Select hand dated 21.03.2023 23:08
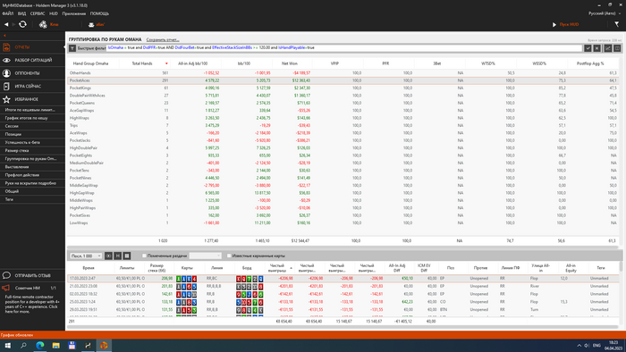626x352 pixels. click(343, 286)
